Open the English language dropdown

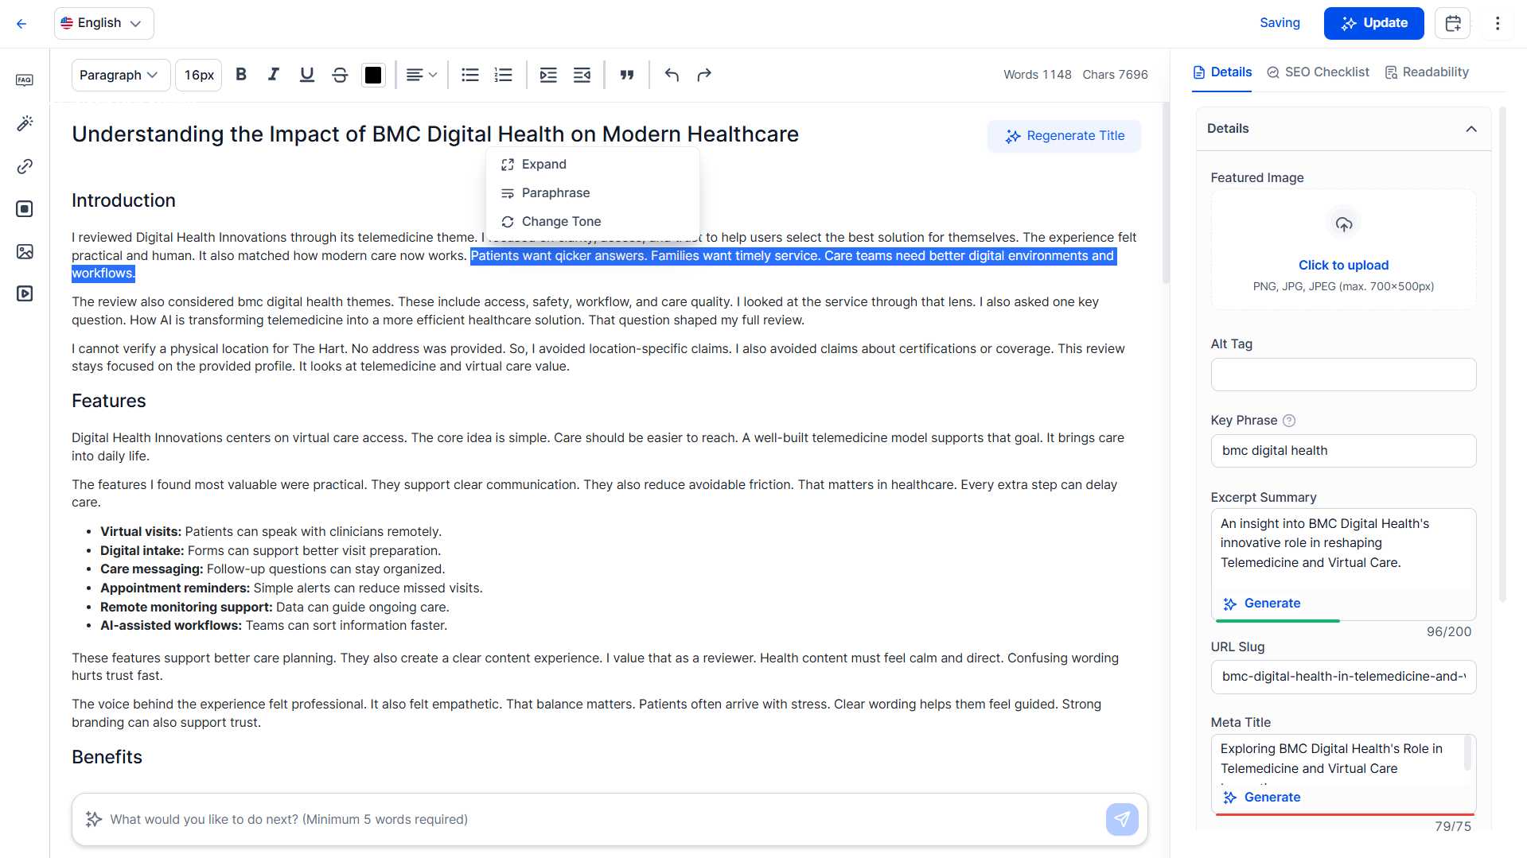point(104,23)
